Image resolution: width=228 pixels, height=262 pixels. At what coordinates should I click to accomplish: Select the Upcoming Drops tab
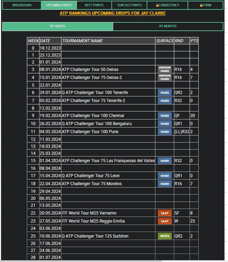point(58,5)
